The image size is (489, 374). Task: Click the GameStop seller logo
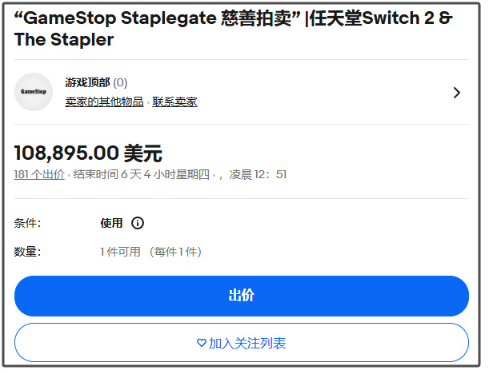[x=34, y=92]
